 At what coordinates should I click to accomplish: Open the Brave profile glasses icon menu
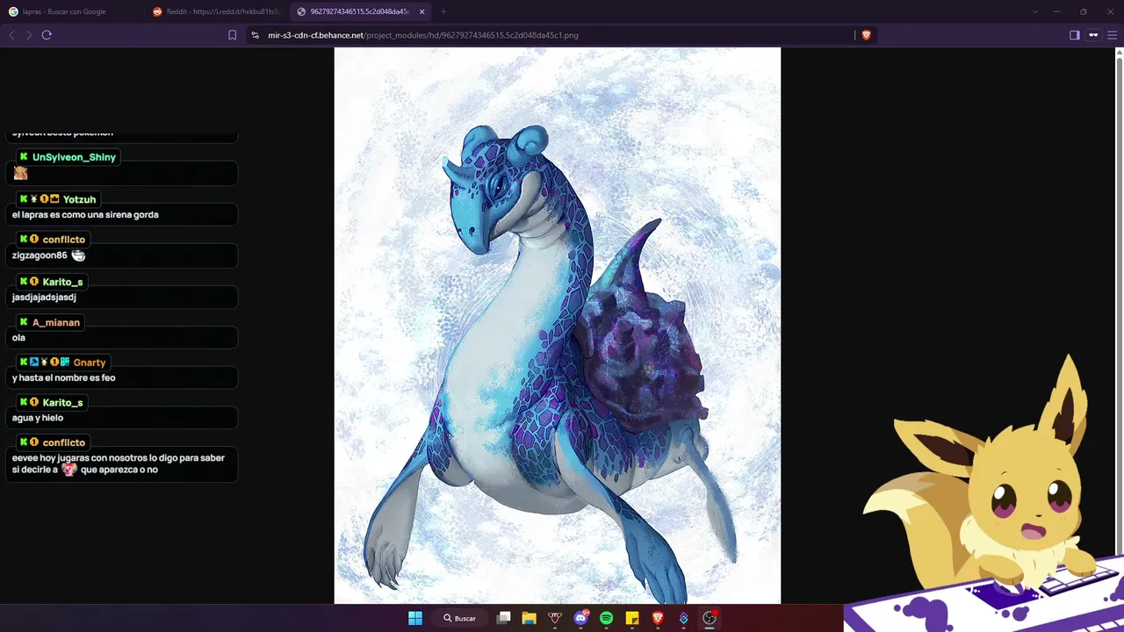tap(1093, 35)
